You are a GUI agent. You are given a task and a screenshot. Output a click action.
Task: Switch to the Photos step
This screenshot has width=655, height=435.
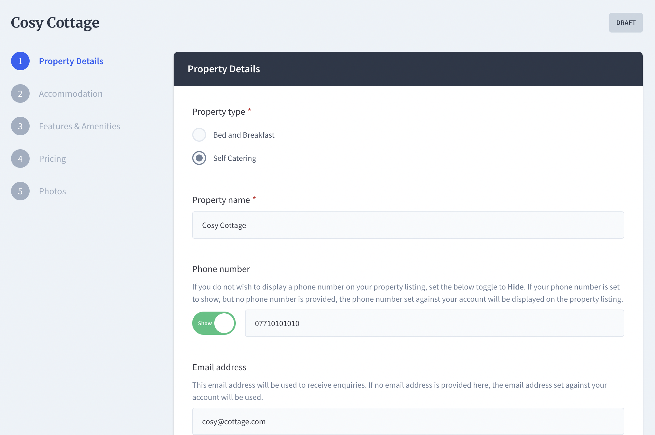[x=52, y=191]
